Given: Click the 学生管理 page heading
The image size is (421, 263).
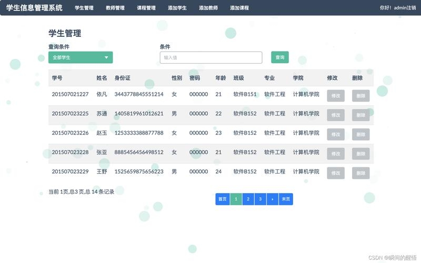Looking at the screenshot, I should (65, 33).
